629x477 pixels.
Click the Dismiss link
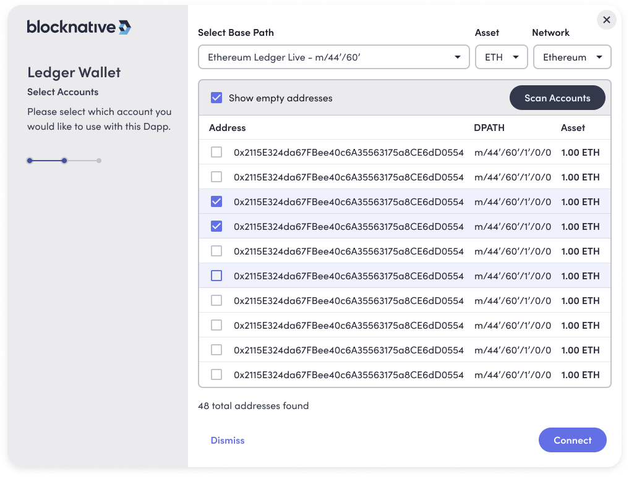228,440
